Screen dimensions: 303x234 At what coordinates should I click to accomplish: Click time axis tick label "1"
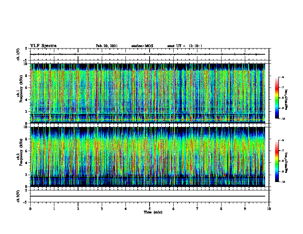point(54,209)
